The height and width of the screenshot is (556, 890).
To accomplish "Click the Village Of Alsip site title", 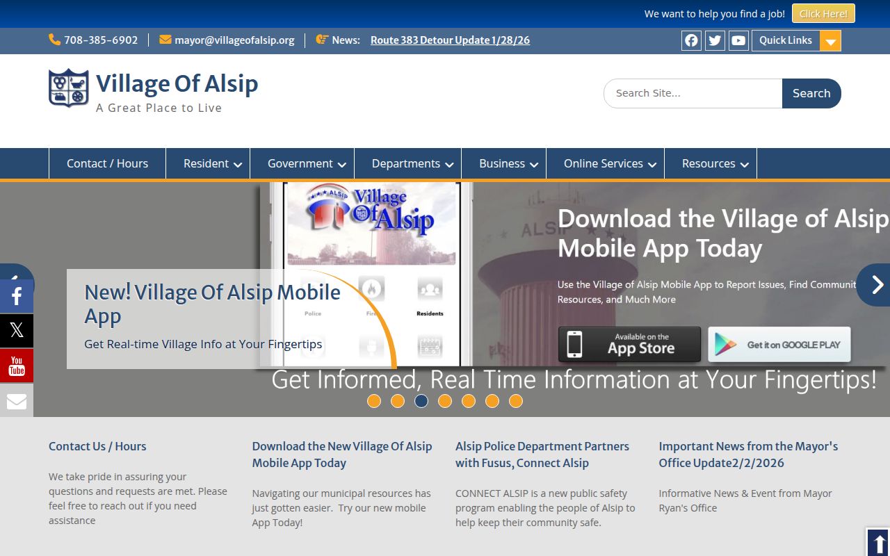I will click(177, 83).
